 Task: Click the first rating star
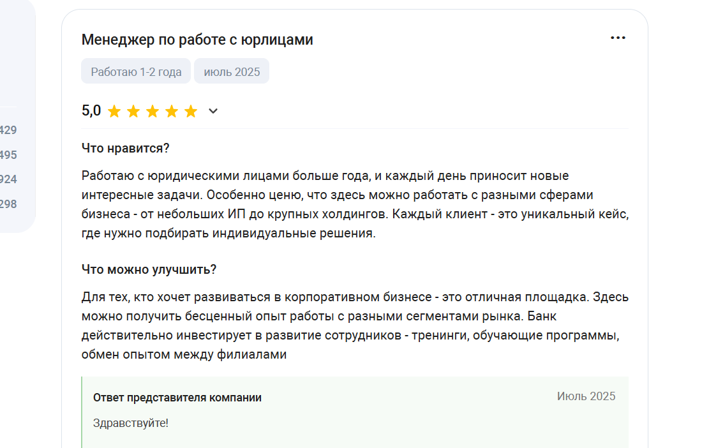point(114,111)
